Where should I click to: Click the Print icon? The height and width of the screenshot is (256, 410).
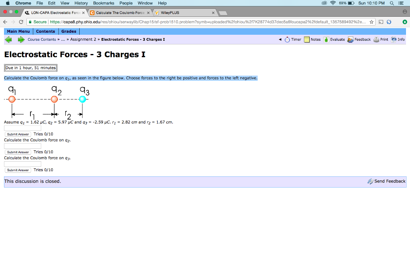(376, 39)
